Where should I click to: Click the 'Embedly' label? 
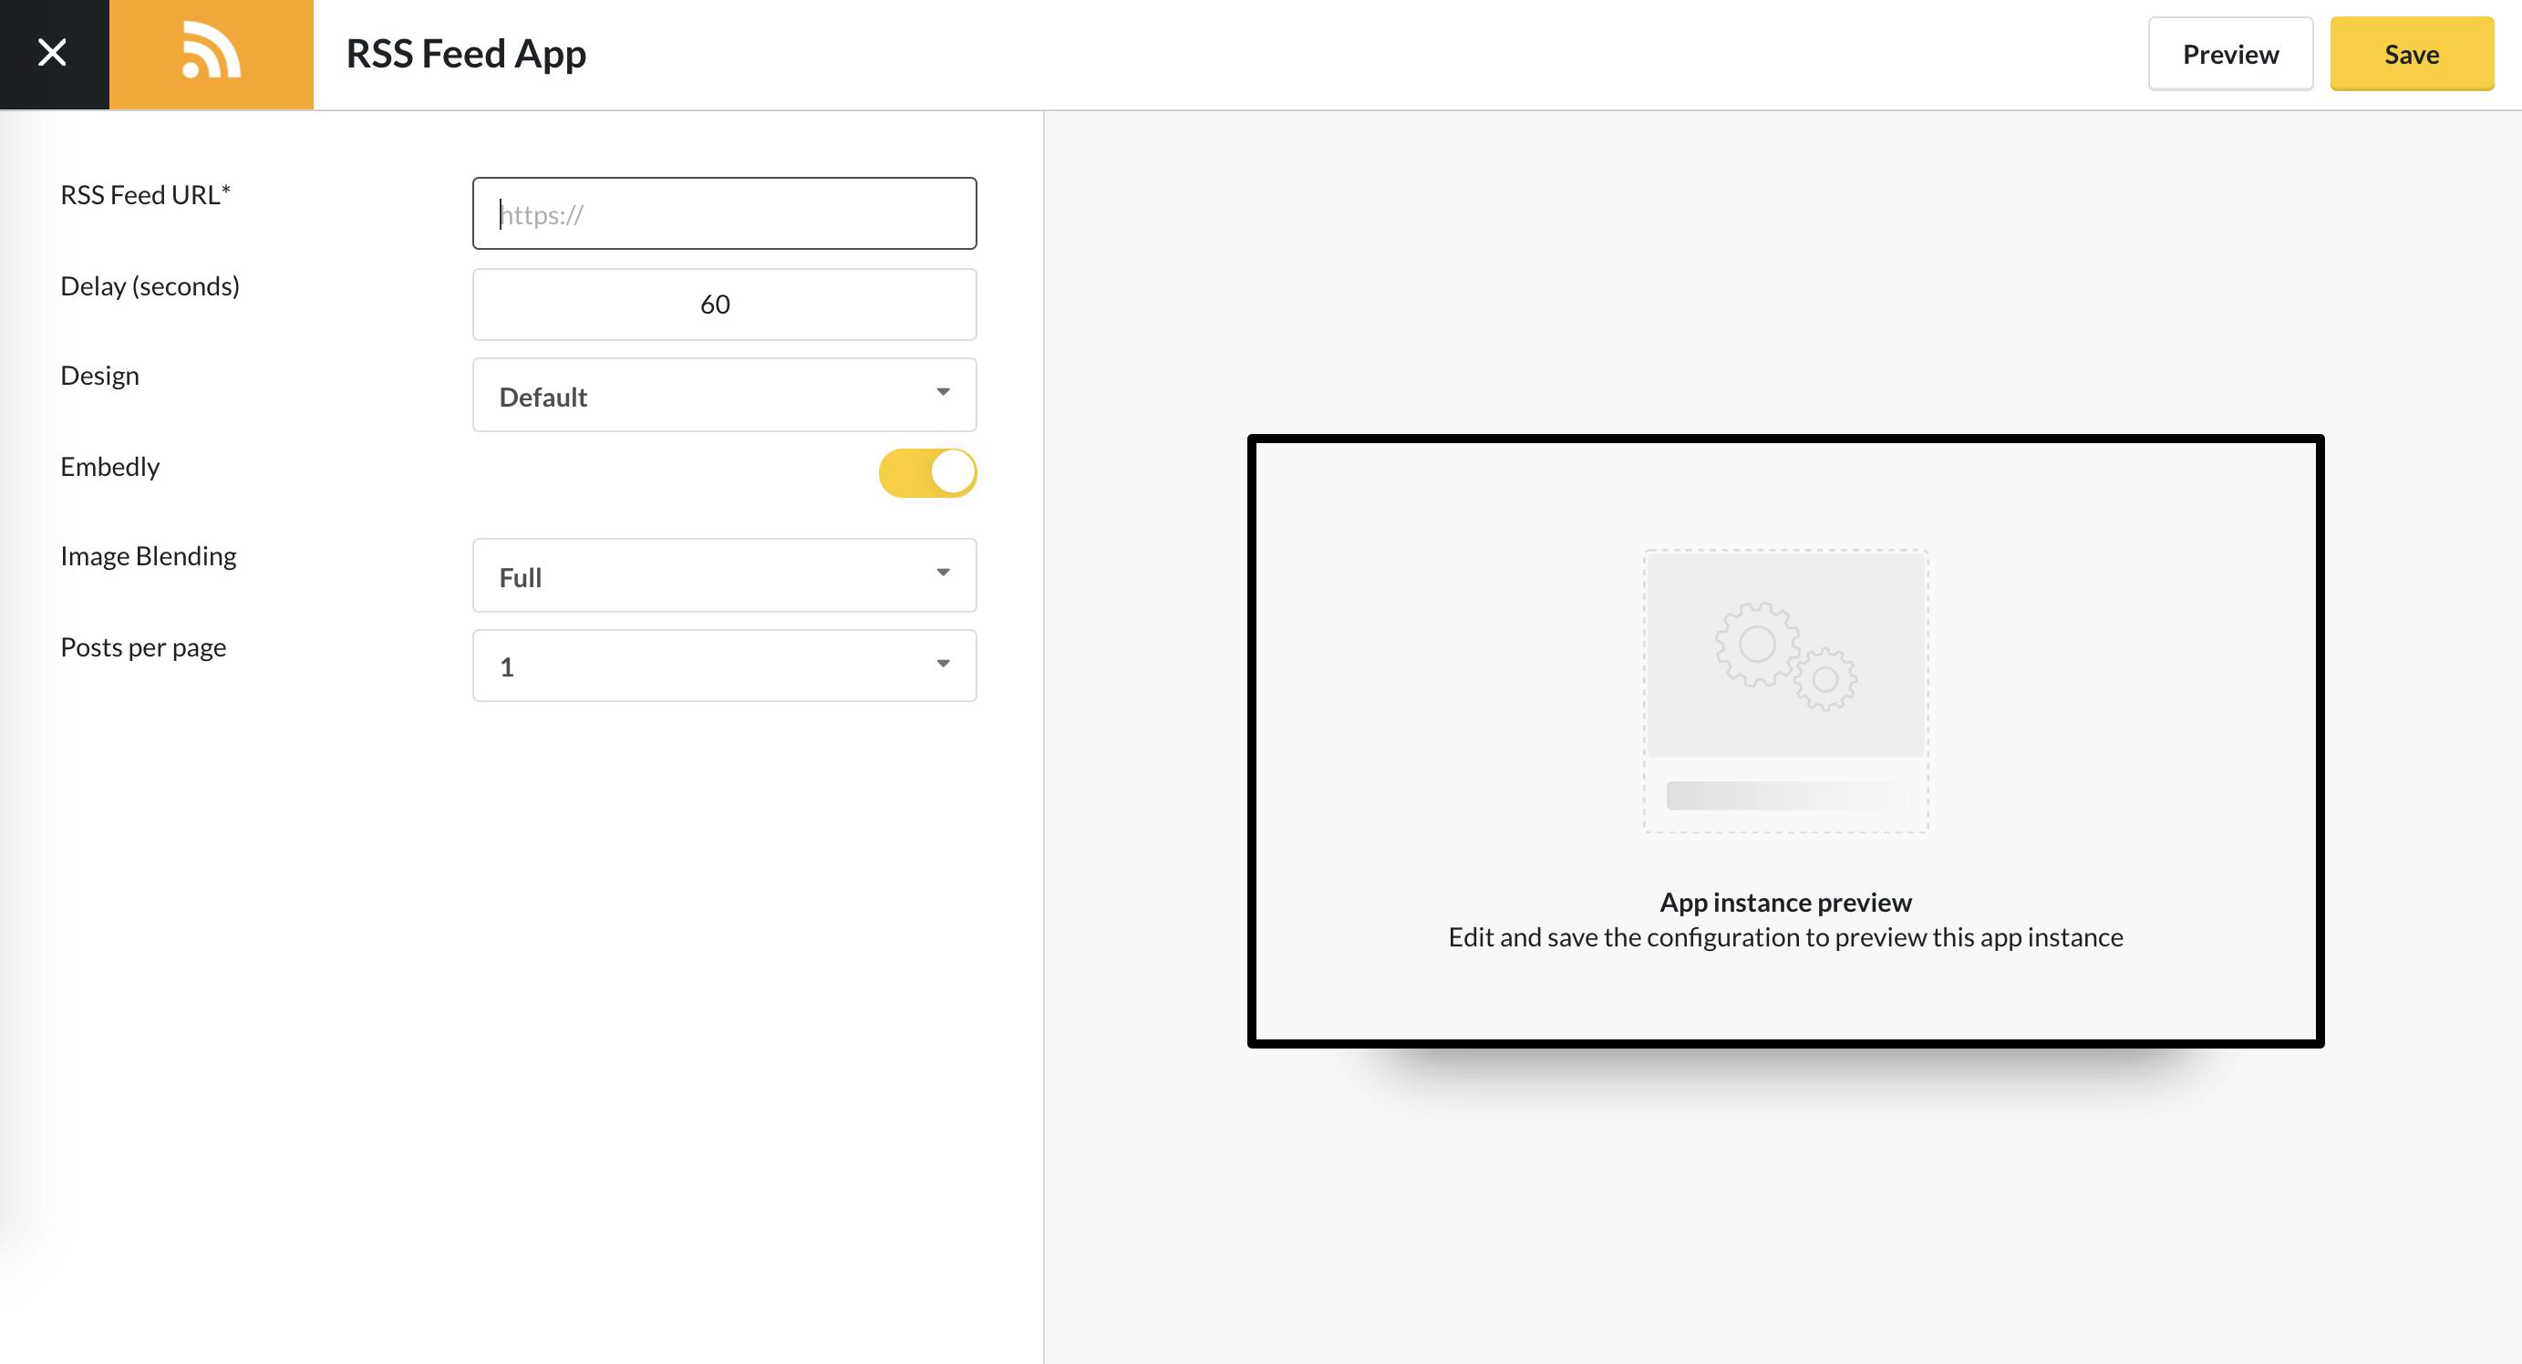109,466
